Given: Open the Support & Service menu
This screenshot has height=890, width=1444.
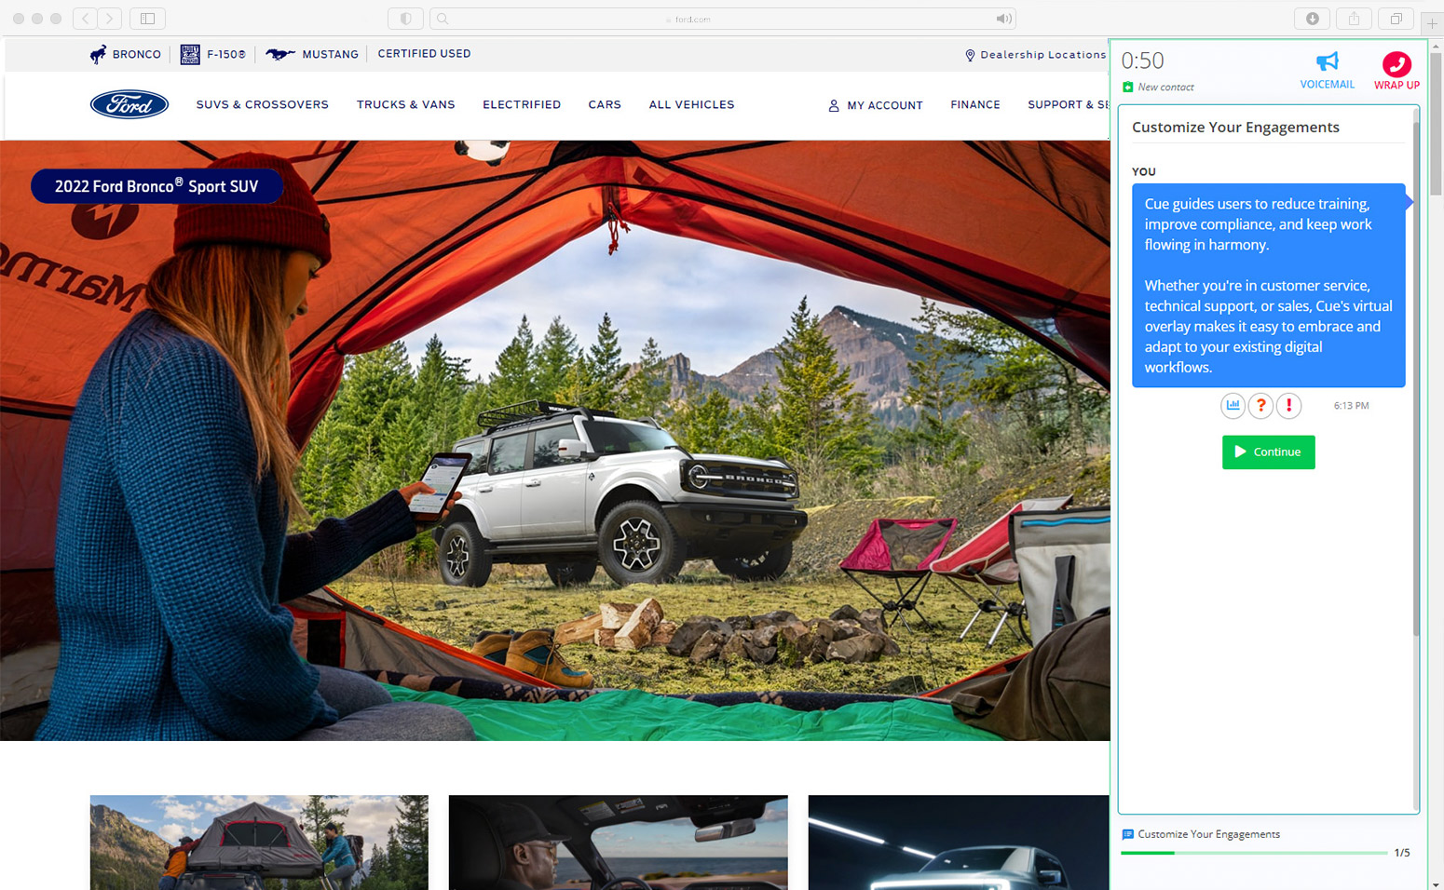Looking at the screenshot, I should (x=1069, y=104).
